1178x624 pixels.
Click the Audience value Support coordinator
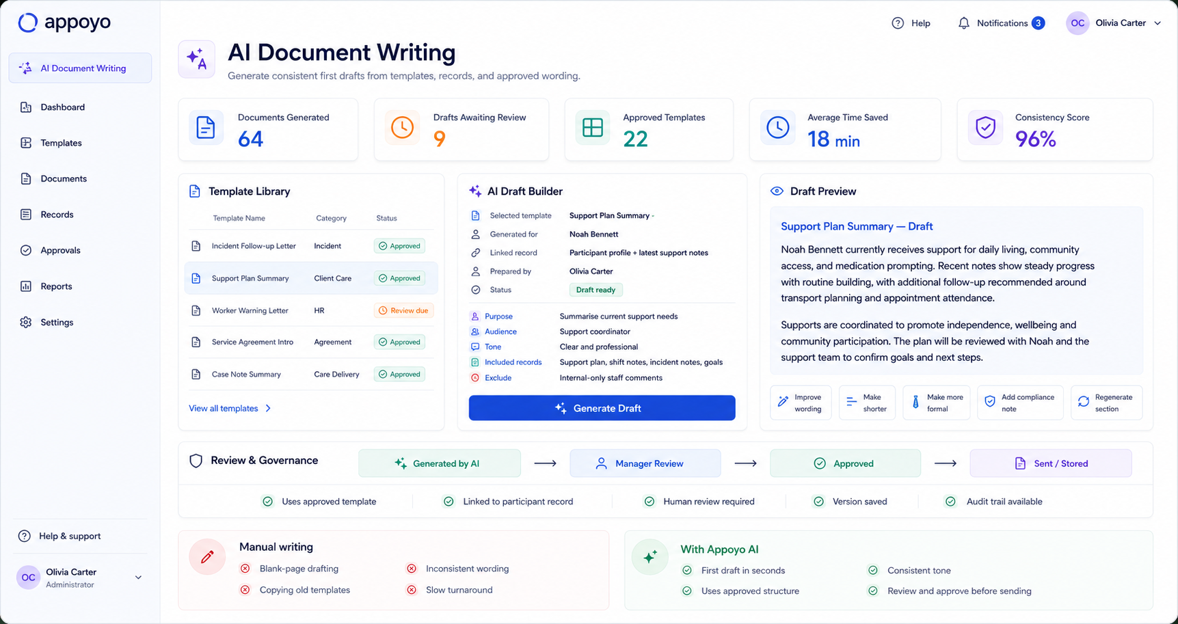point(595,331)
